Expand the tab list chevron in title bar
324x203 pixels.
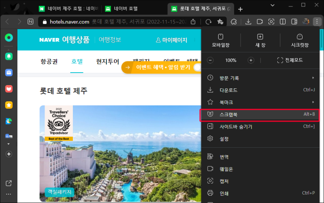[x=273, y=5]
